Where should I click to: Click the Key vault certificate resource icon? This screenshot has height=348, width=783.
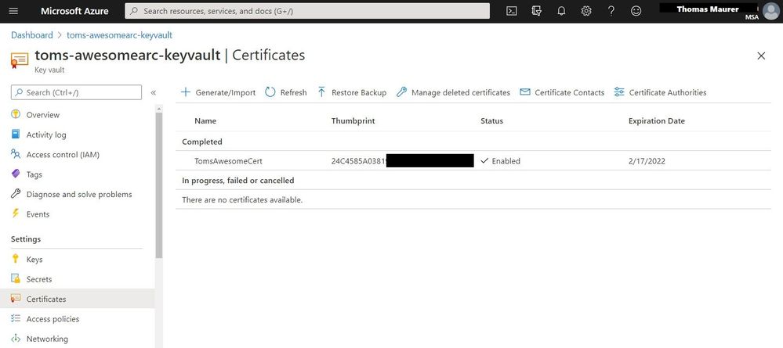coord(20,60)
